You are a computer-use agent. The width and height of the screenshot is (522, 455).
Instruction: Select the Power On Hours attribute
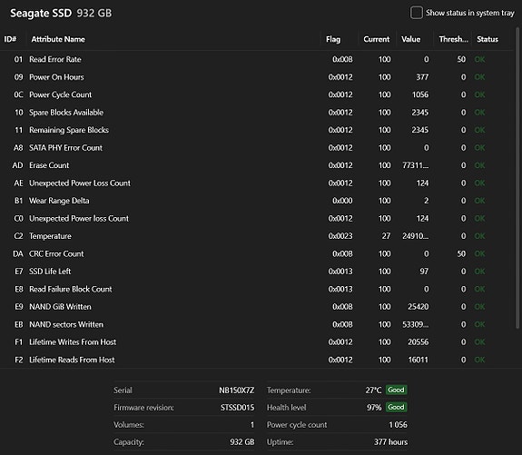(x=256, y=77)
